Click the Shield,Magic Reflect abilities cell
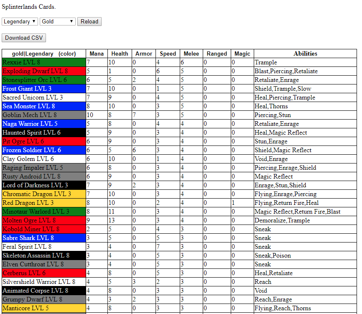Image resolution: width=362 pixels, height=314 pixels. tap(305, 150)
